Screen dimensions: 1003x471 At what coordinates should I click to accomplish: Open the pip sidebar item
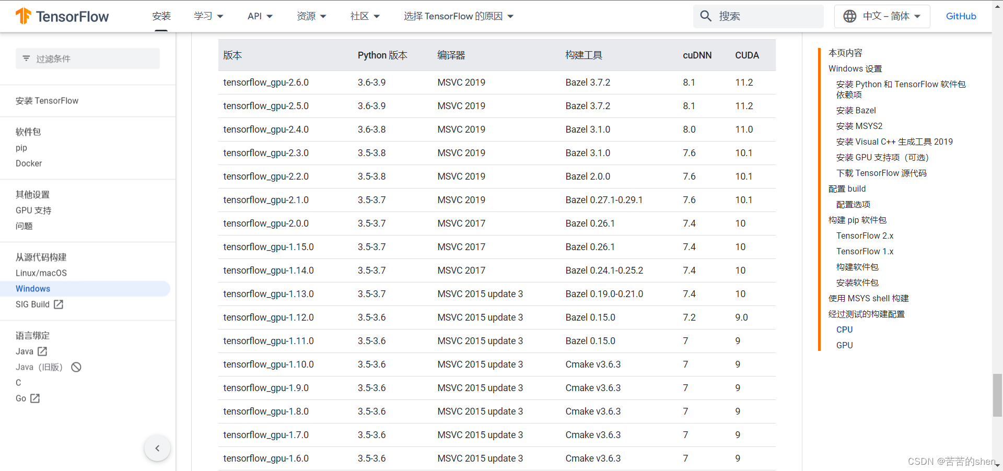pos(21,148)
